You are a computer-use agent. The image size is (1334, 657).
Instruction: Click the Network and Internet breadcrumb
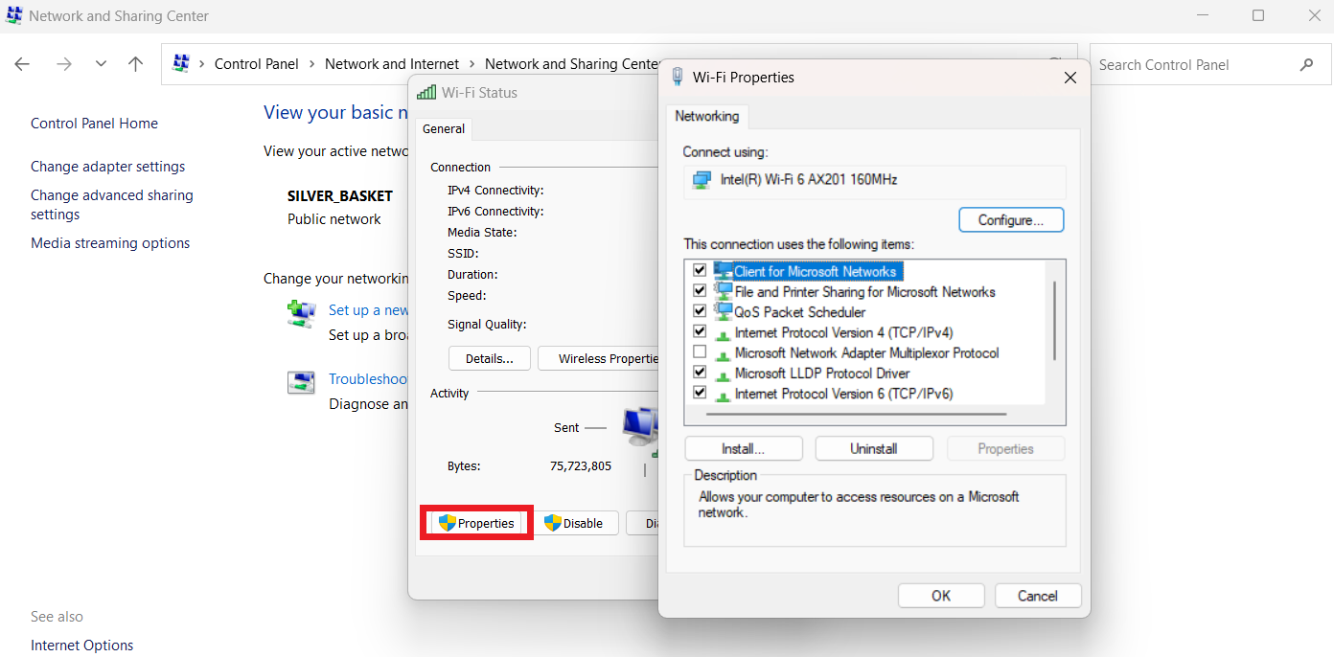click(x=392, y=64)
